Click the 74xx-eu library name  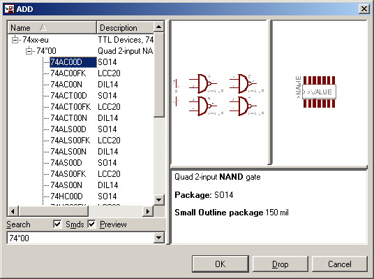pyautogui.click(x=36, y=40)
